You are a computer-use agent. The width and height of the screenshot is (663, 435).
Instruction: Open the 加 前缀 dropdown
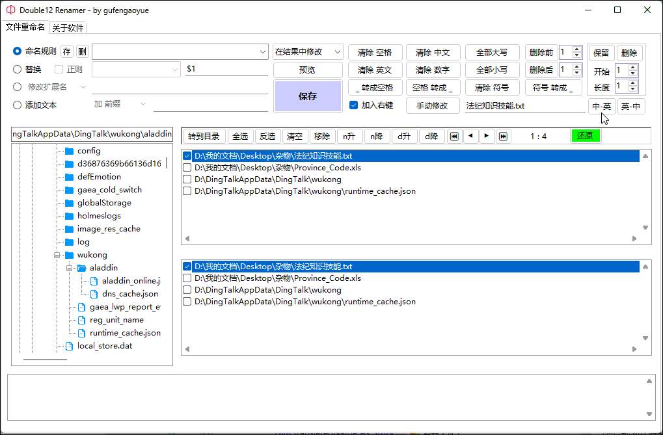pyautogui.click(x=120, y=105)
